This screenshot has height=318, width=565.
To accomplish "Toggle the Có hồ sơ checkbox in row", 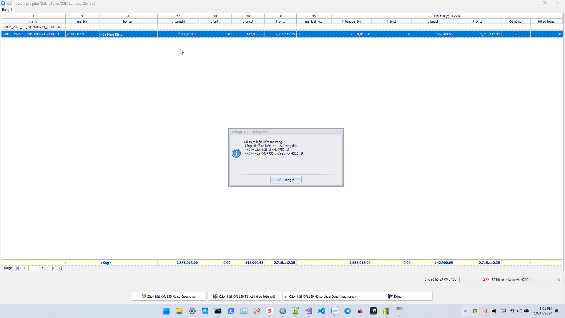I will point(516,34).
